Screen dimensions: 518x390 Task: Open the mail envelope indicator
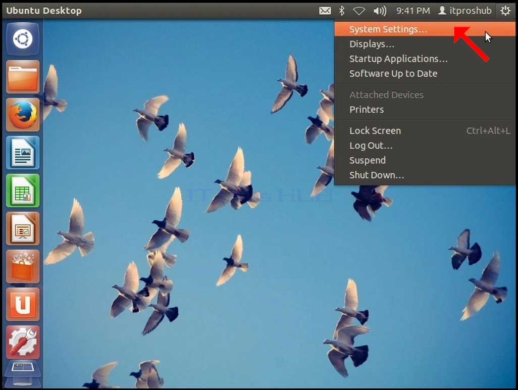pyautogui.click(x=325, y=11)
